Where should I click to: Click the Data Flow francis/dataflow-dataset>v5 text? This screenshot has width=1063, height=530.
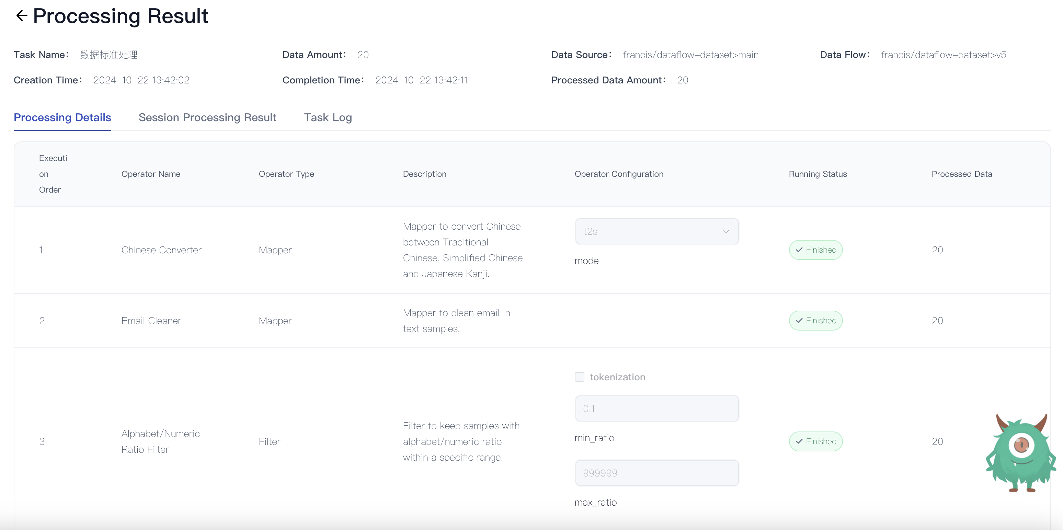coord(943,55)
